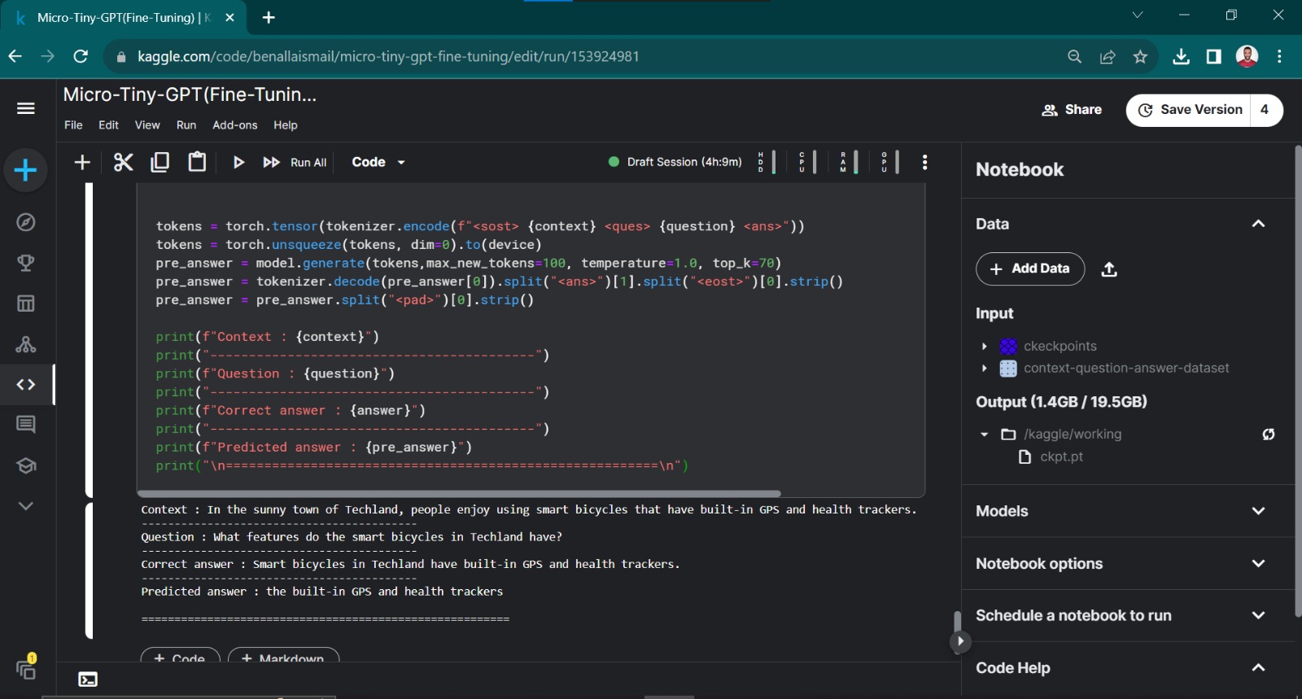Click the cut cell scissors icon
This screenshot has height=699, width=1302.
(x=123, y=163)
